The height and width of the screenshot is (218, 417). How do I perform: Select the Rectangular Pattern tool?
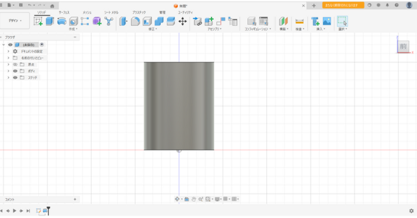click(x=85, y=22)
